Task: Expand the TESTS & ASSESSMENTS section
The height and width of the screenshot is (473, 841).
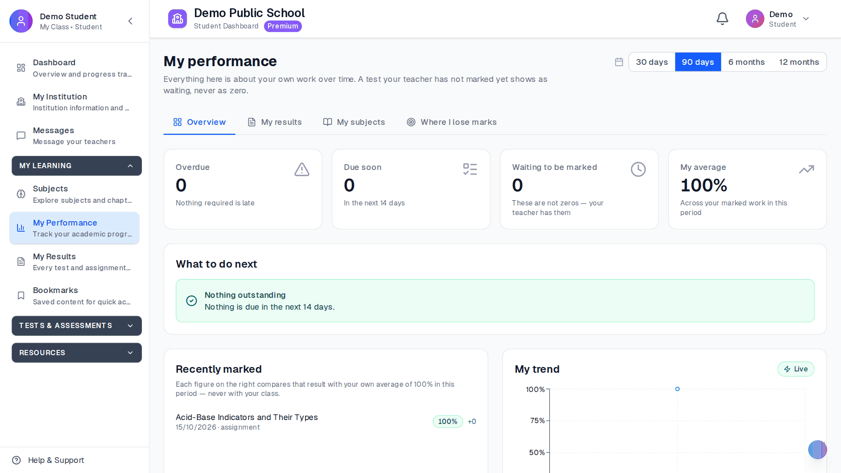Action: coord(77,326)
